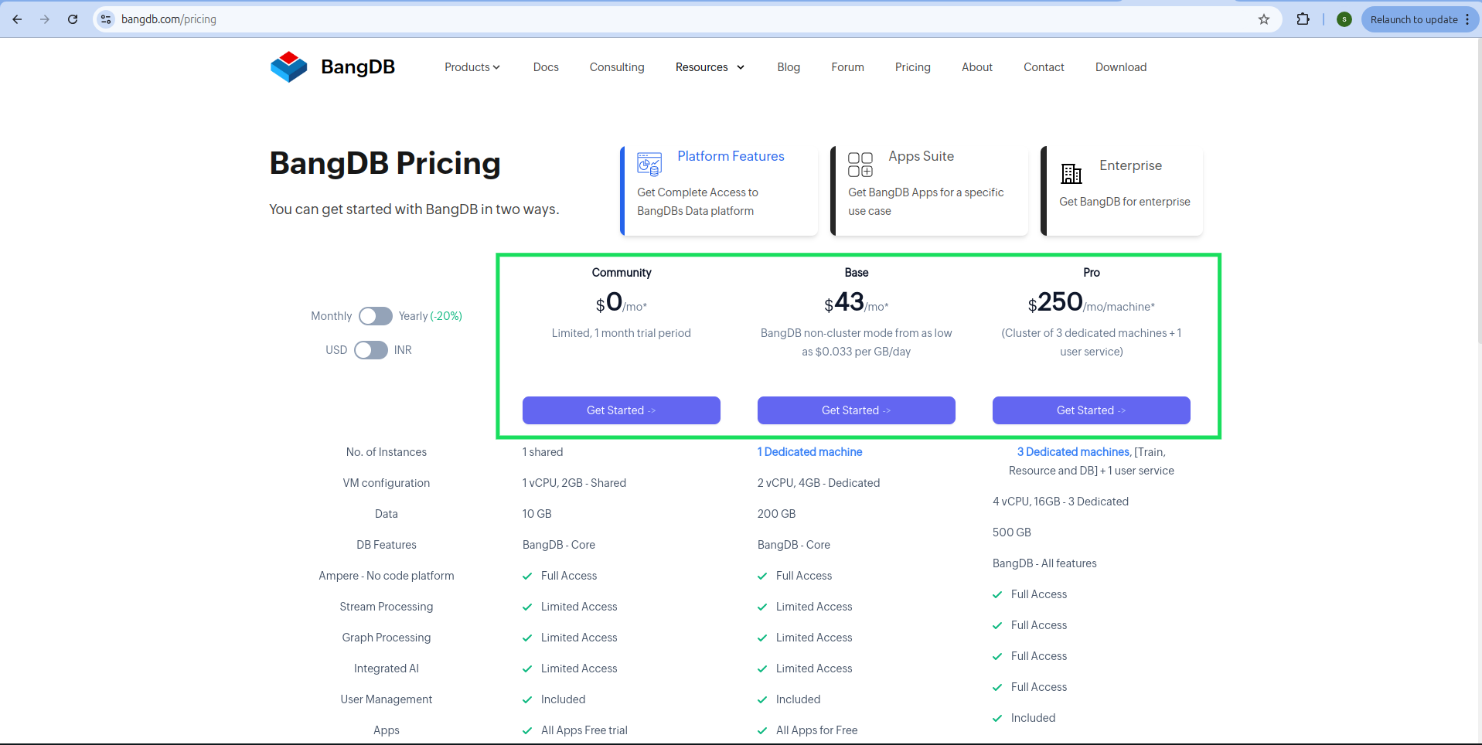Click '2 vCPU, 4GB - Dedicated' text
This screenshot has width=1482, height=745.
[819, 483]
